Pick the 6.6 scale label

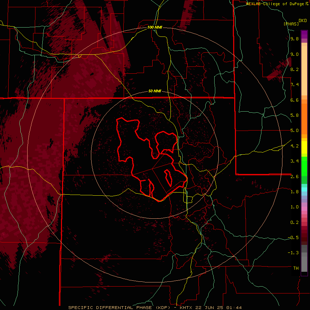[x=294, y=100]
